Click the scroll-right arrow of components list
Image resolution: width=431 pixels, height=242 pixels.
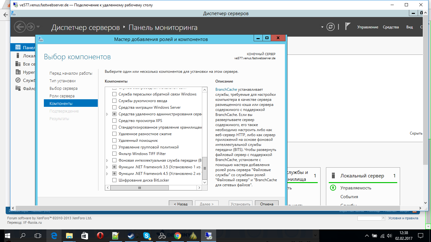pyautogui.click(x=199, y=187)
